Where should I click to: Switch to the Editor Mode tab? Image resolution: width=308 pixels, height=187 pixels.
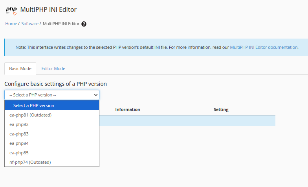pos(53,69)
